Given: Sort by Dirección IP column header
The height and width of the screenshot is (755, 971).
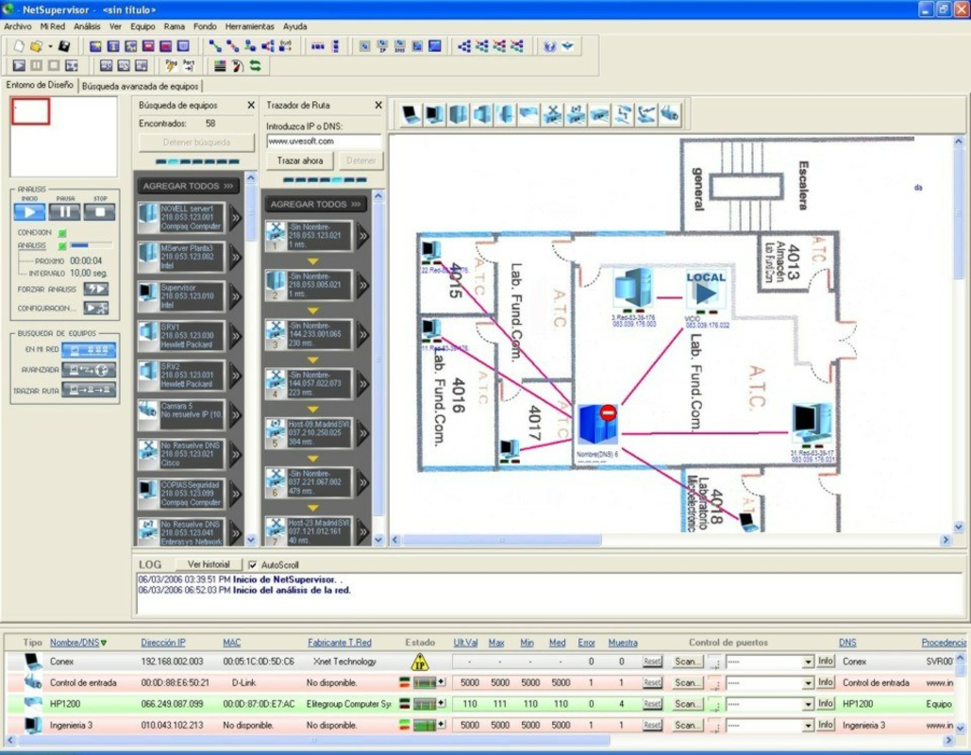Looking at the screenshot, I should 163,643.
